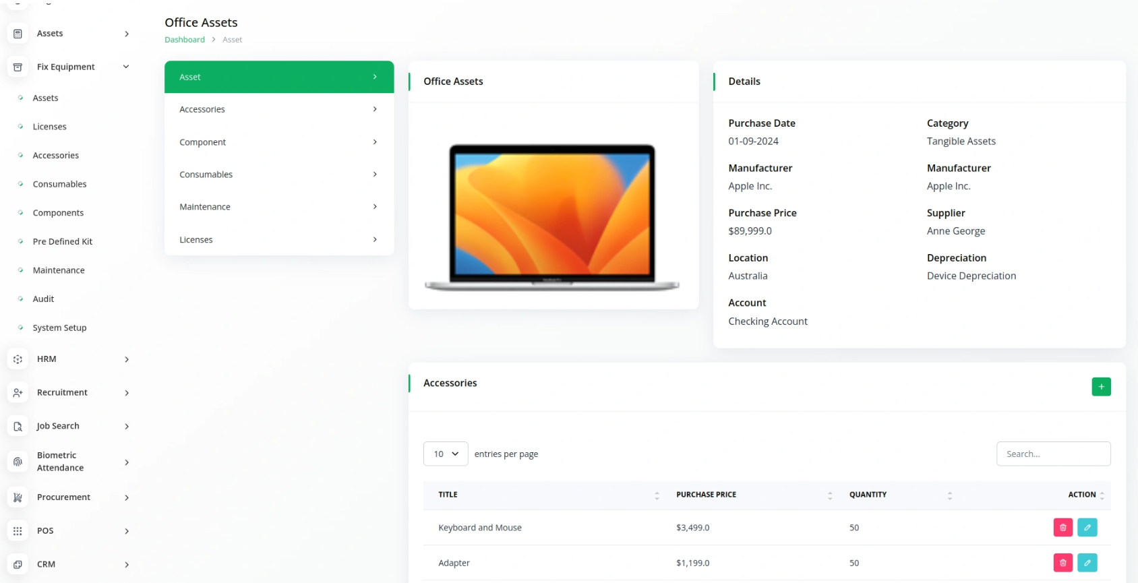Switch to the Maintenance tab

coord(279,207)
